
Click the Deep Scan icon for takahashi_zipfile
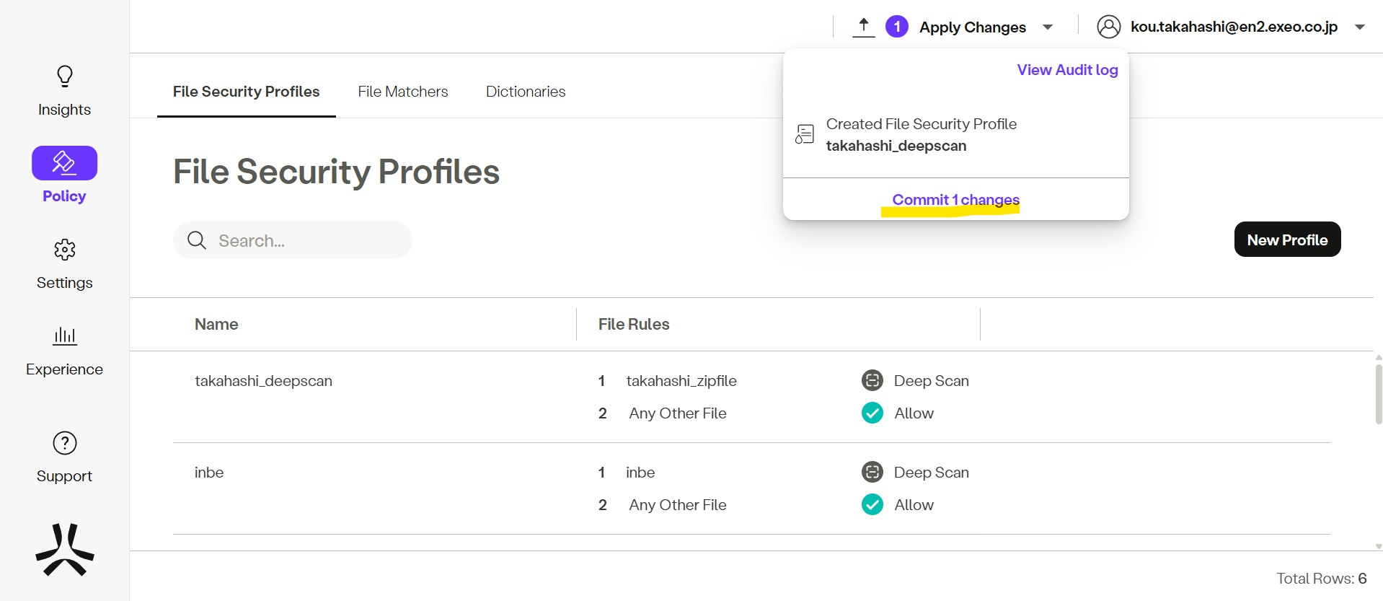point(872,380)
